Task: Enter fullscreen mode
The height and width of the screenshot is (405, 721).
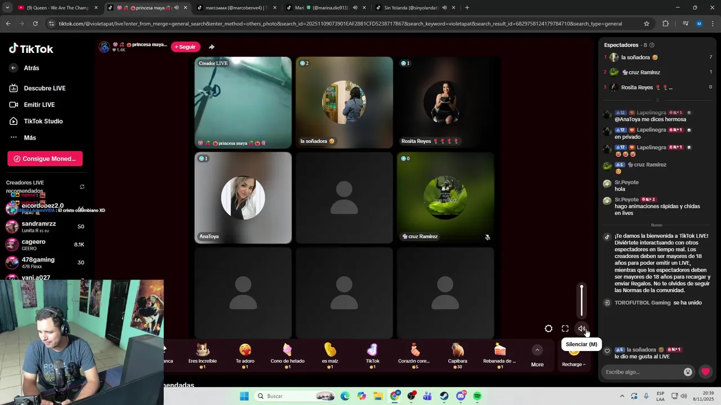Action: pos(565,328)
